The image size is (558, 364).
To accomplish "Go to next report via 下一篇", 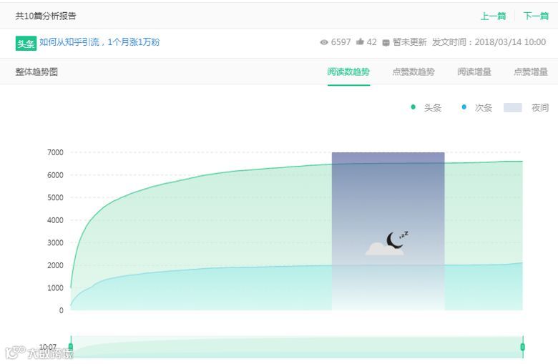I will pyautogui.click(x=536, y=16).
